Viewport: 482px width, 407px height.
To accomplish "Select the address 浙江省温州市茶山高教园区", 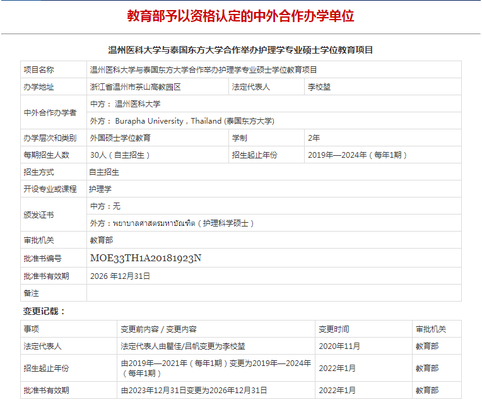I will [x=136, y=86].
